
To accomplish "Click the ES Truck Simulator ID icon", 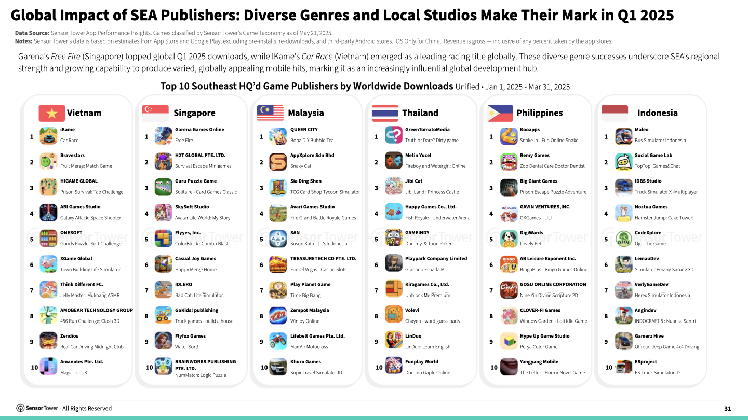I will 623,367.
